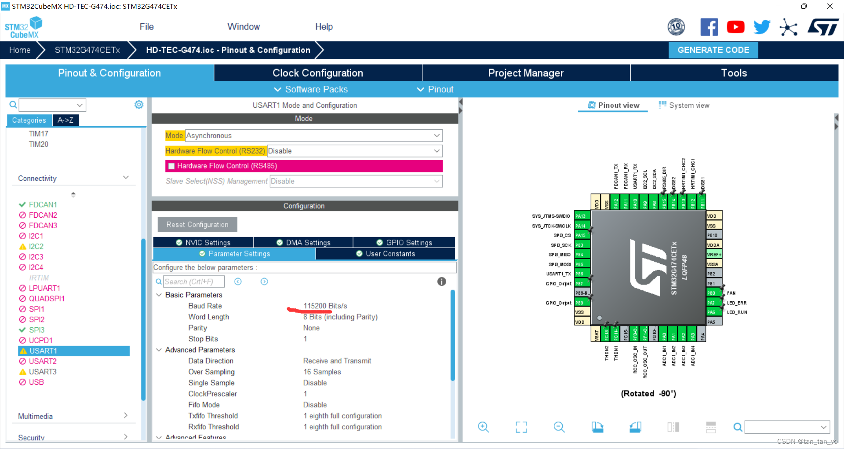844x449 pixels.
Task: Click the ST logo icon
Action: click(823, 27)
